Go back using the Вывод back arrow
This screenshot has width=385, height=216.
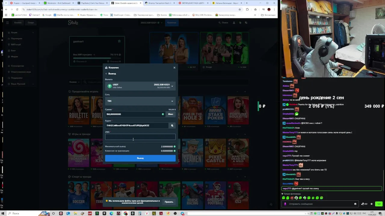[106, 73]
